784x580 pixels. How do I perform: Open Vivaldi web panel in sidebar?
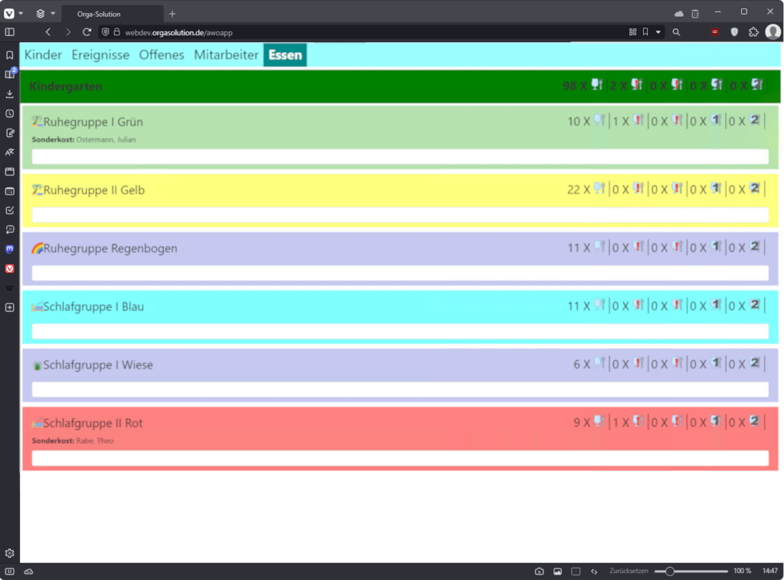click(9, 269)
